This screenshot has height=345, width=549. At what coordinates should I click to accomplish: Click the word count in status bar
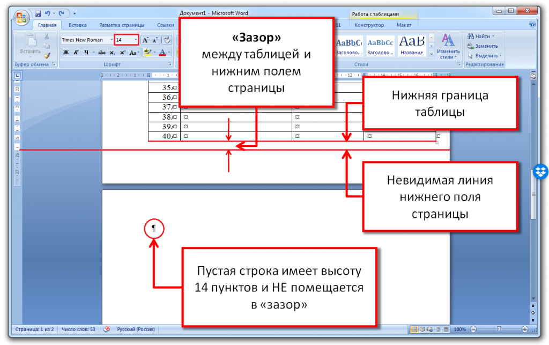78,329
